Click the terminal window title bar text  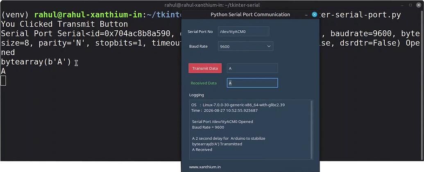click(212, 5)
